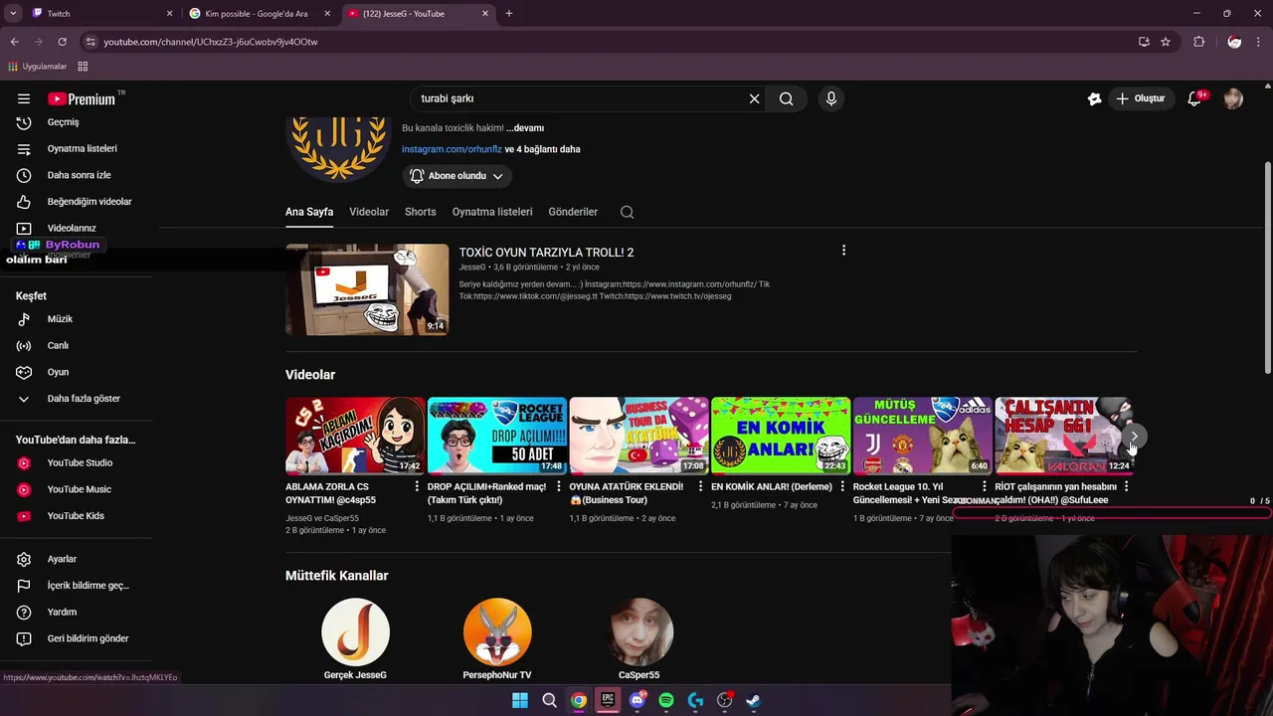Switch to Kim possible Google tab
The width and height of the screenshot is (1273, 716).
point(260,14)
